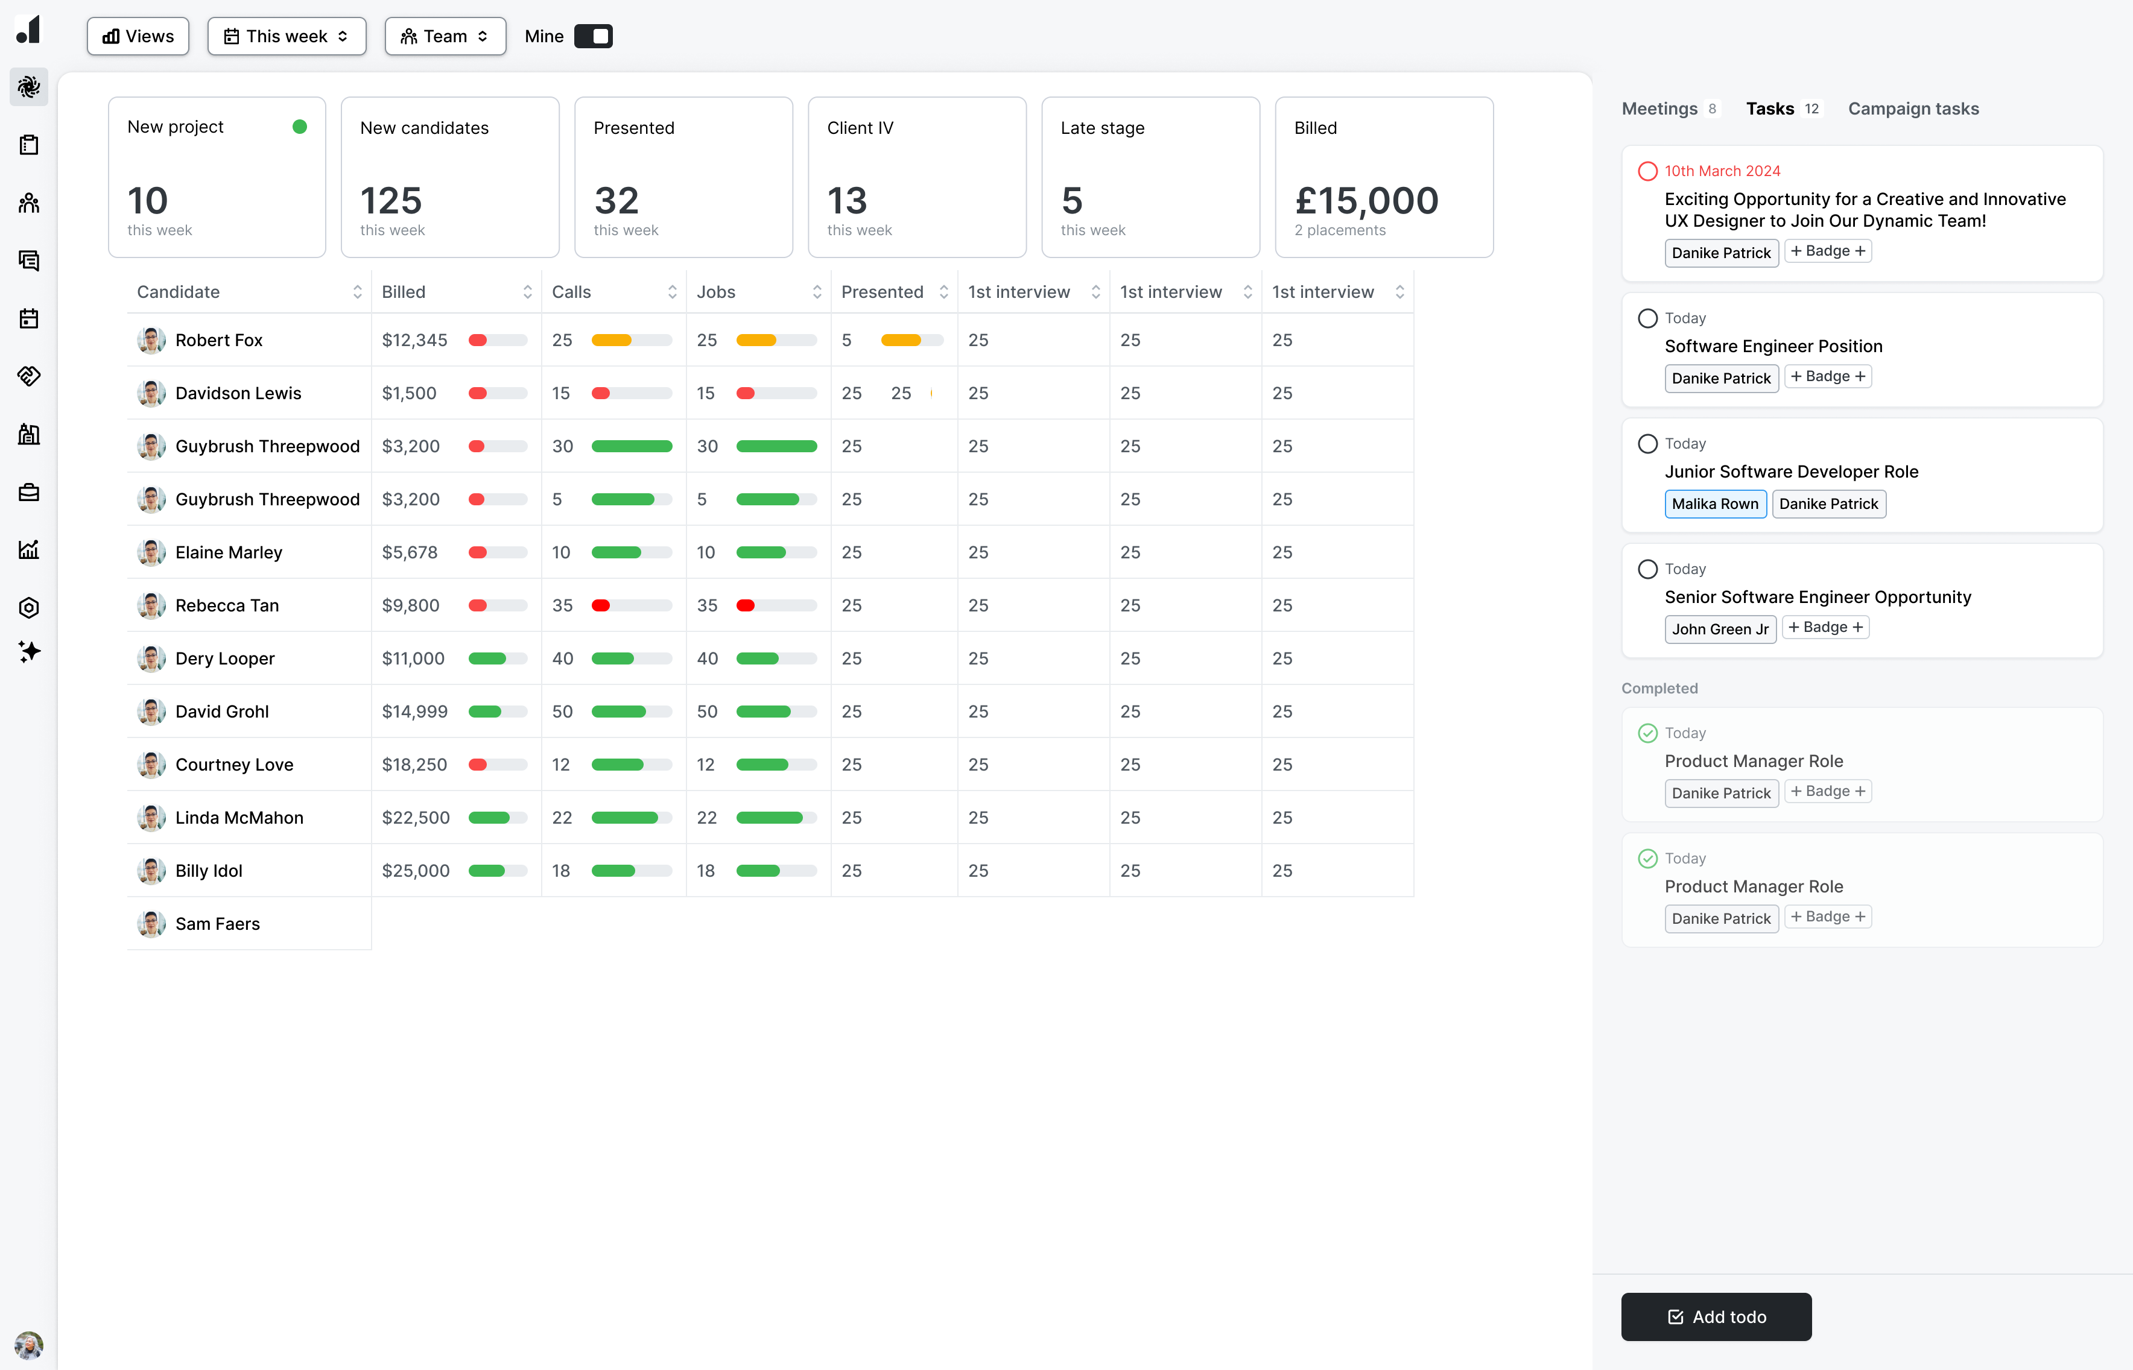This screenshot has width=2133, height=1370.
Task: Open the This week date dropdown
Action: pyautogui.click(x=287, y=36)
